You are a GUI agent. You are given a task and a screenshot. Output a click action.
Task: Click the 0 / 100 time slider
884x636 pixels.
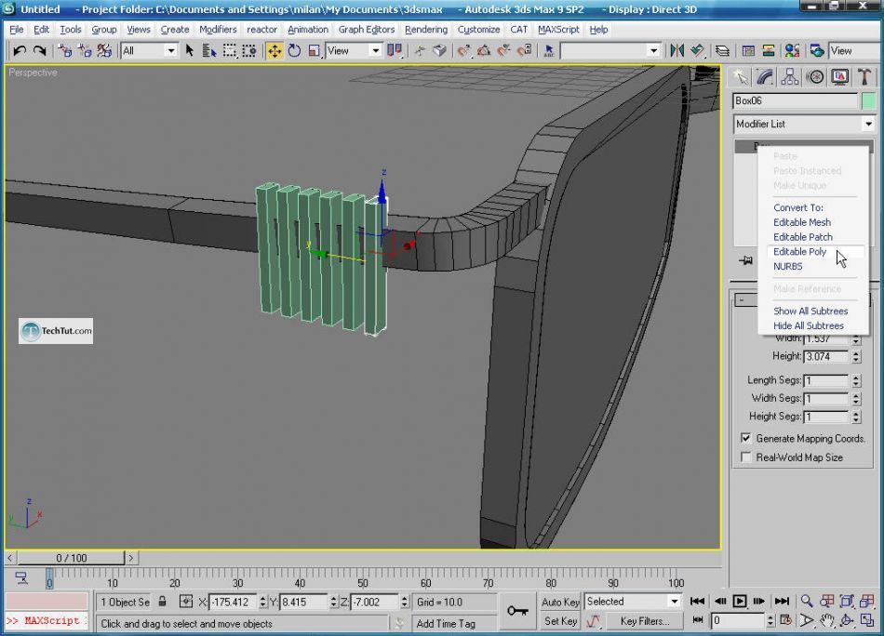tap(71, 558)
